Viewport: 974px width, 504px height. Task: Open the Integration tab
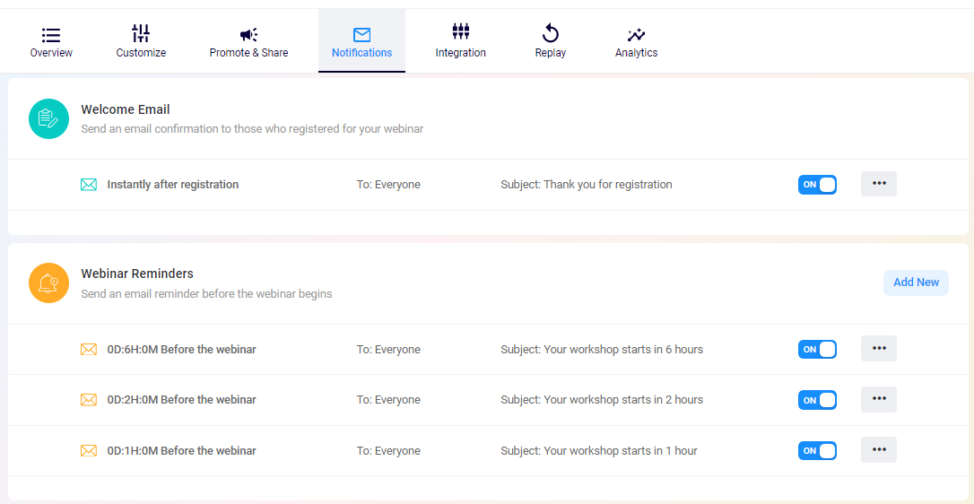[x=460, y=42]
